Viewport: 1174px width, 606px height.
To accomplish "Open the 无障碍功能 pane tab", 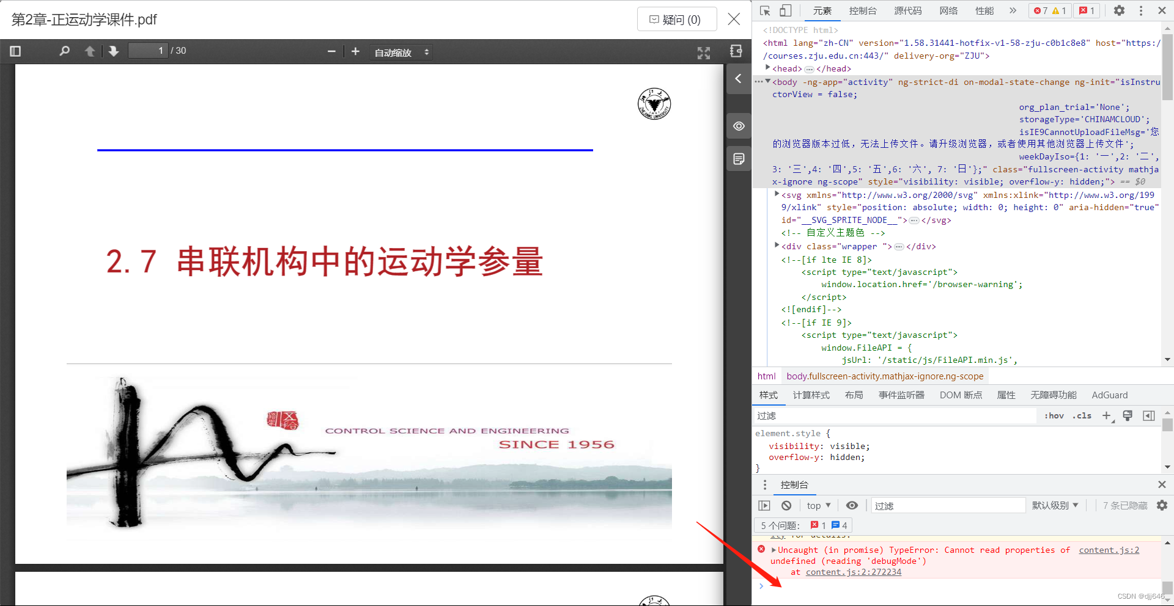I will click(x=1054, y=395).
